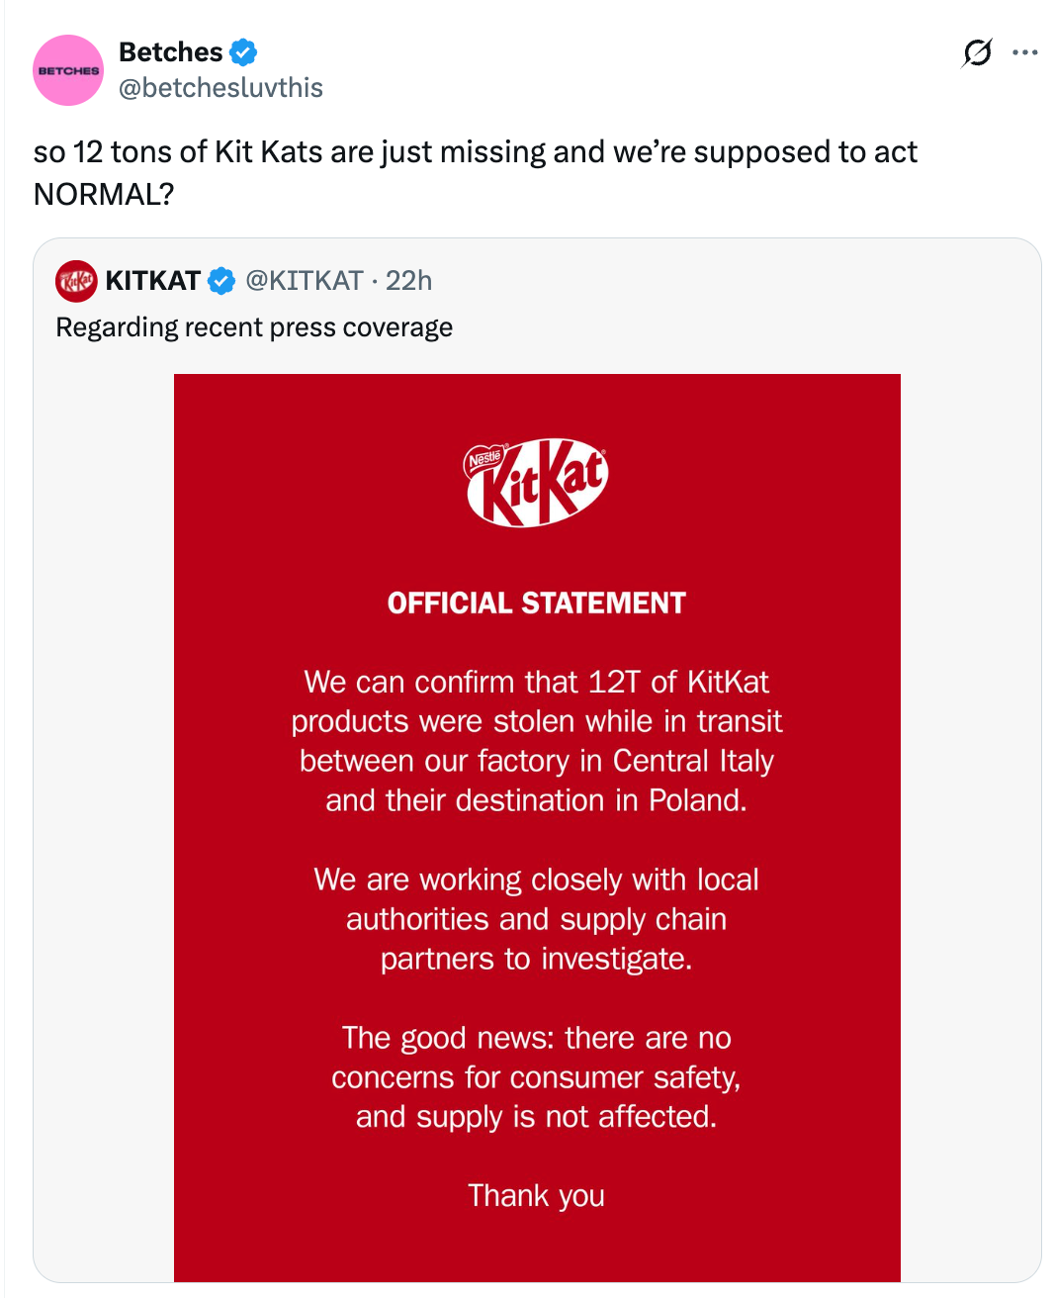Open the red KitKat profile avatar

click(76, 280)
